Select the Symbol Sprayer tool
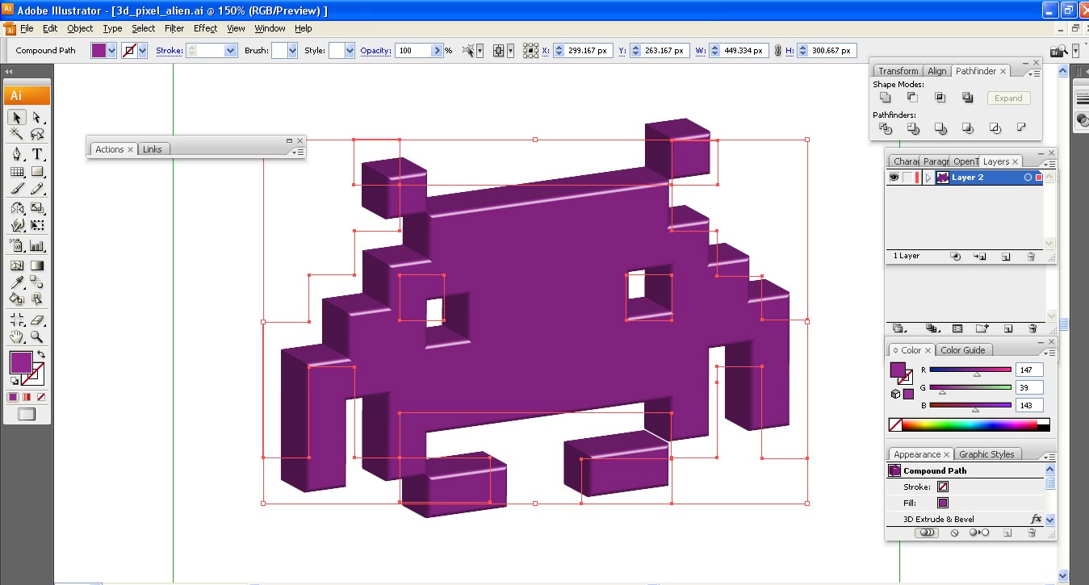Screen dimensions: 1089x585 pos(17,245)
